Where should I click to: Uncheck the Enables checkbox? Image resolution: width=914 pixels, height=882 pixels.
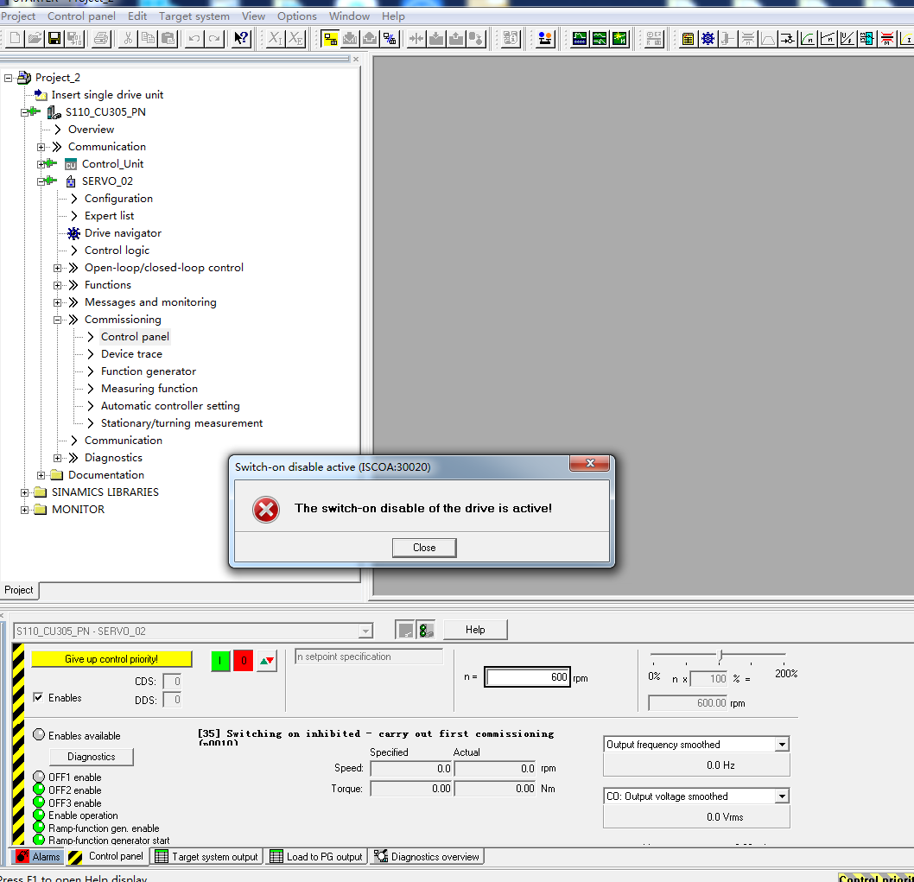tap(38, 698)
